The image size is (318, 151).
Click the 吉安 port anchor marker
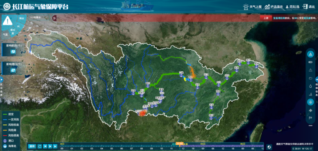(212, 107)
